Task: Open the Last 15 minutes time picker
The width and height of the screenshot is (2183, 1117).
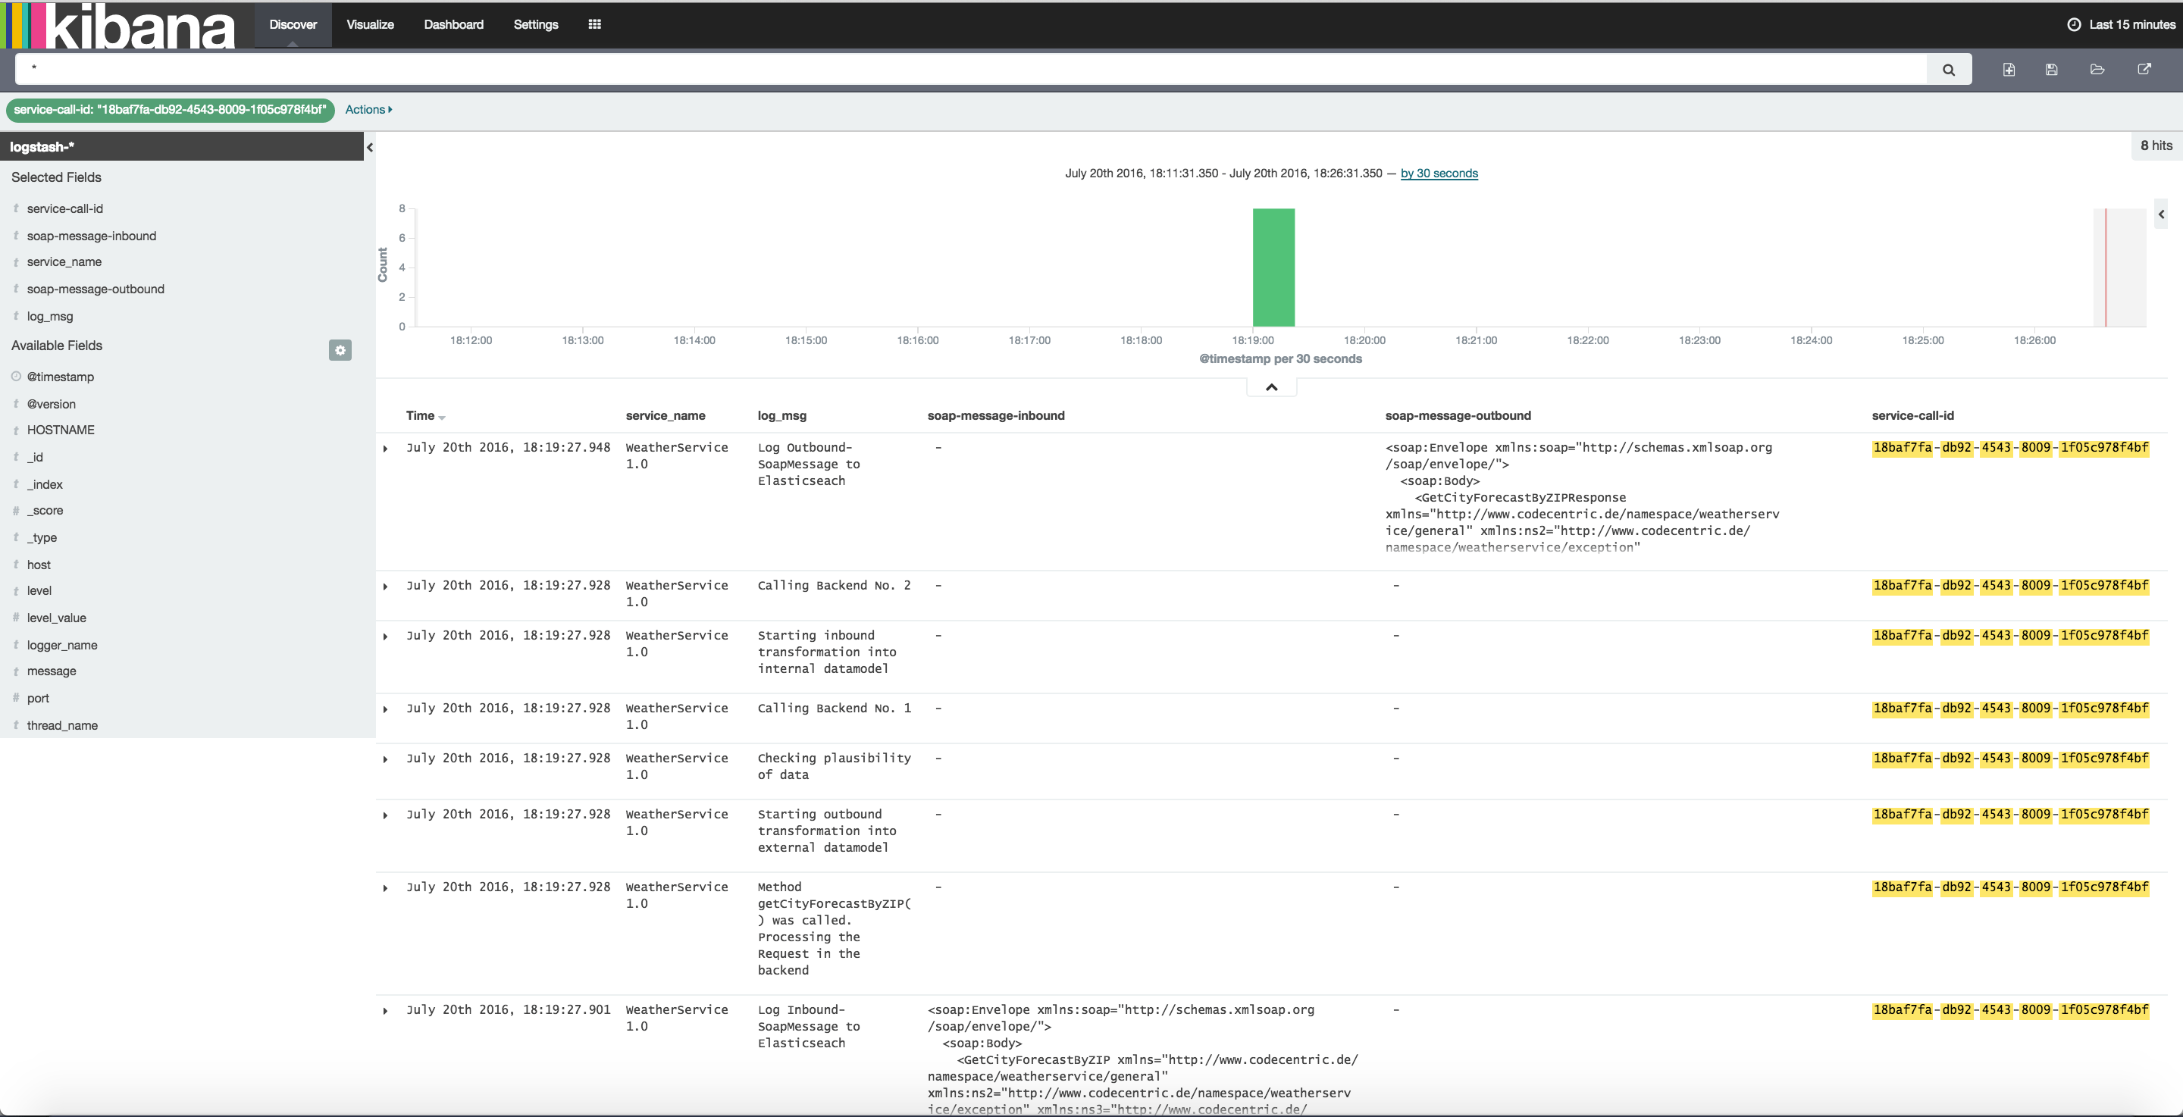Action: 2121,24
